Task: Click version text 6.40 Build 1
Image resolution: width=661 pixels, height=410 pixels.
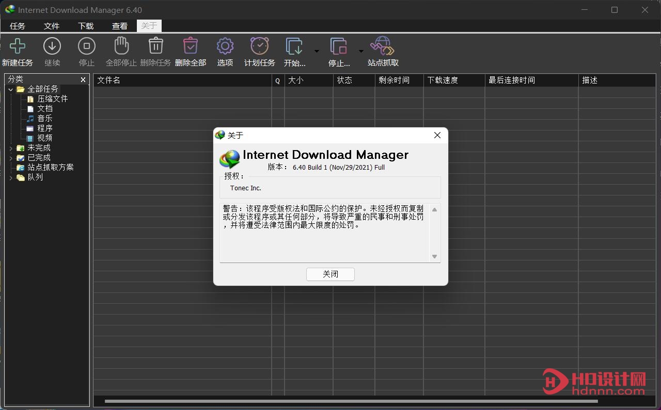Action: coord(339,167)
